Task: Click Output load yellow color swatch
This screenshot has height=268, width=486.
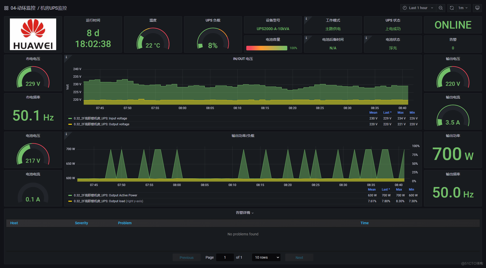Action: click(x=70, y=201)
